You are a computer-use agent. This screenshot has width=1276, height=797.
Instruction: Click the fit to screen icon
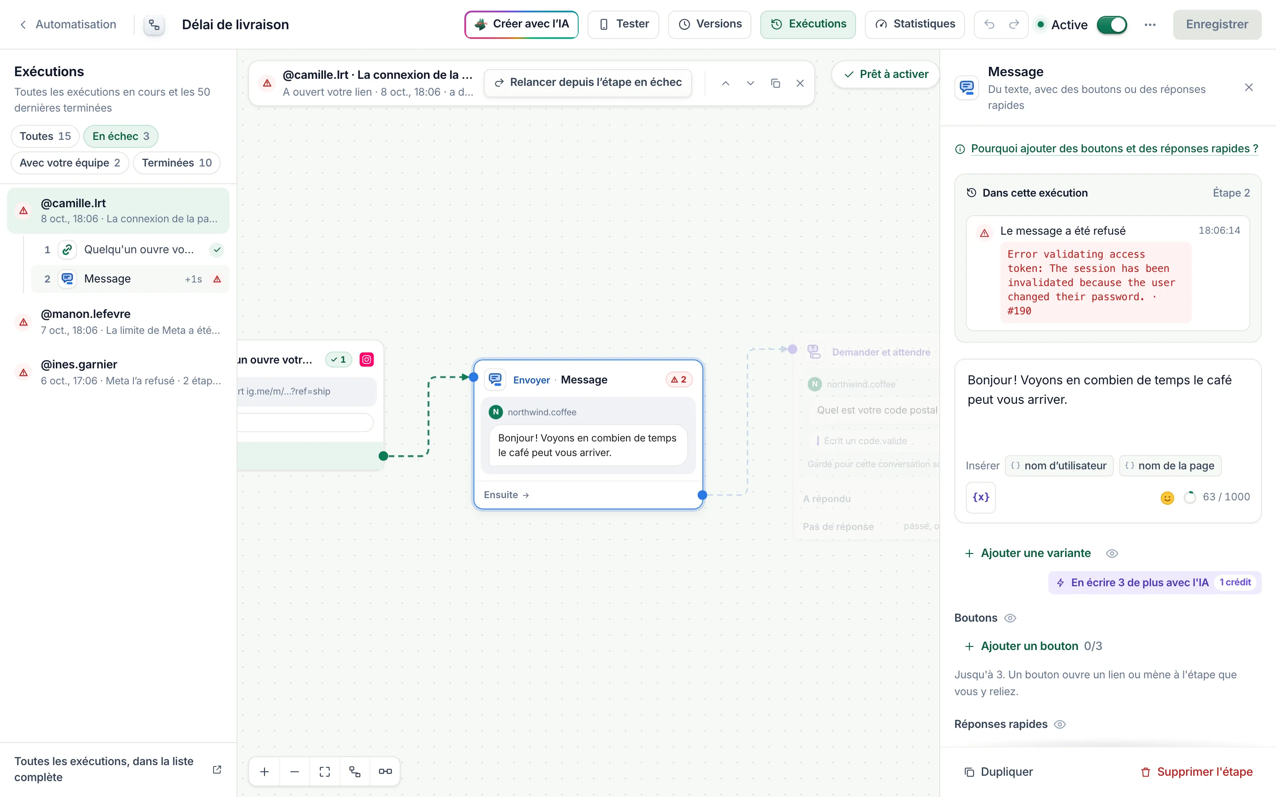tap(325, 772)
